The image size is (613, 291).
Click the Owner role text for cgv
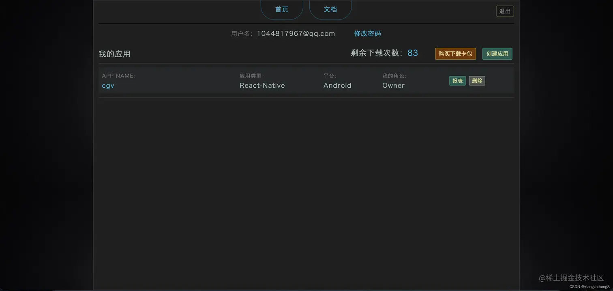pos(393,85)
